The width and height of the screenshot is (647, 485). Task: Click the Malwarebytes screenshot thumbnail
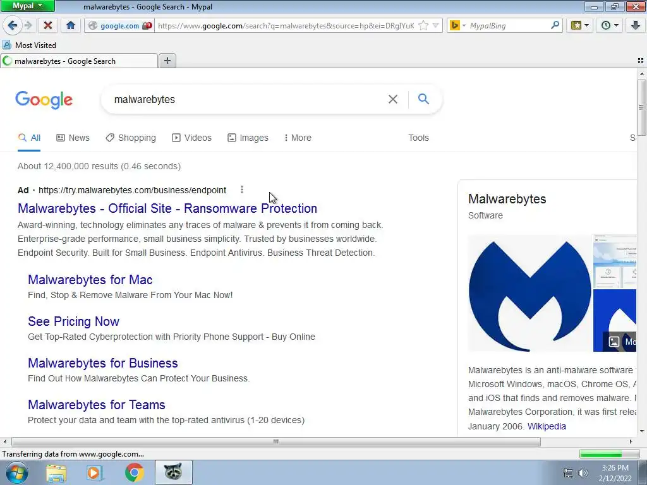click(x=614, y=261)
